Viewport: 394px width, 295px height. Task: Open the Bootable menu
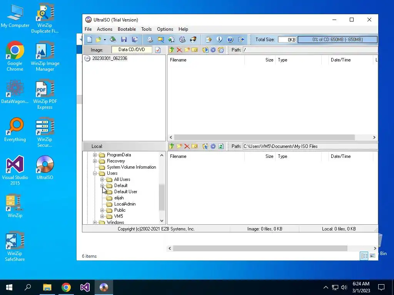127,29
